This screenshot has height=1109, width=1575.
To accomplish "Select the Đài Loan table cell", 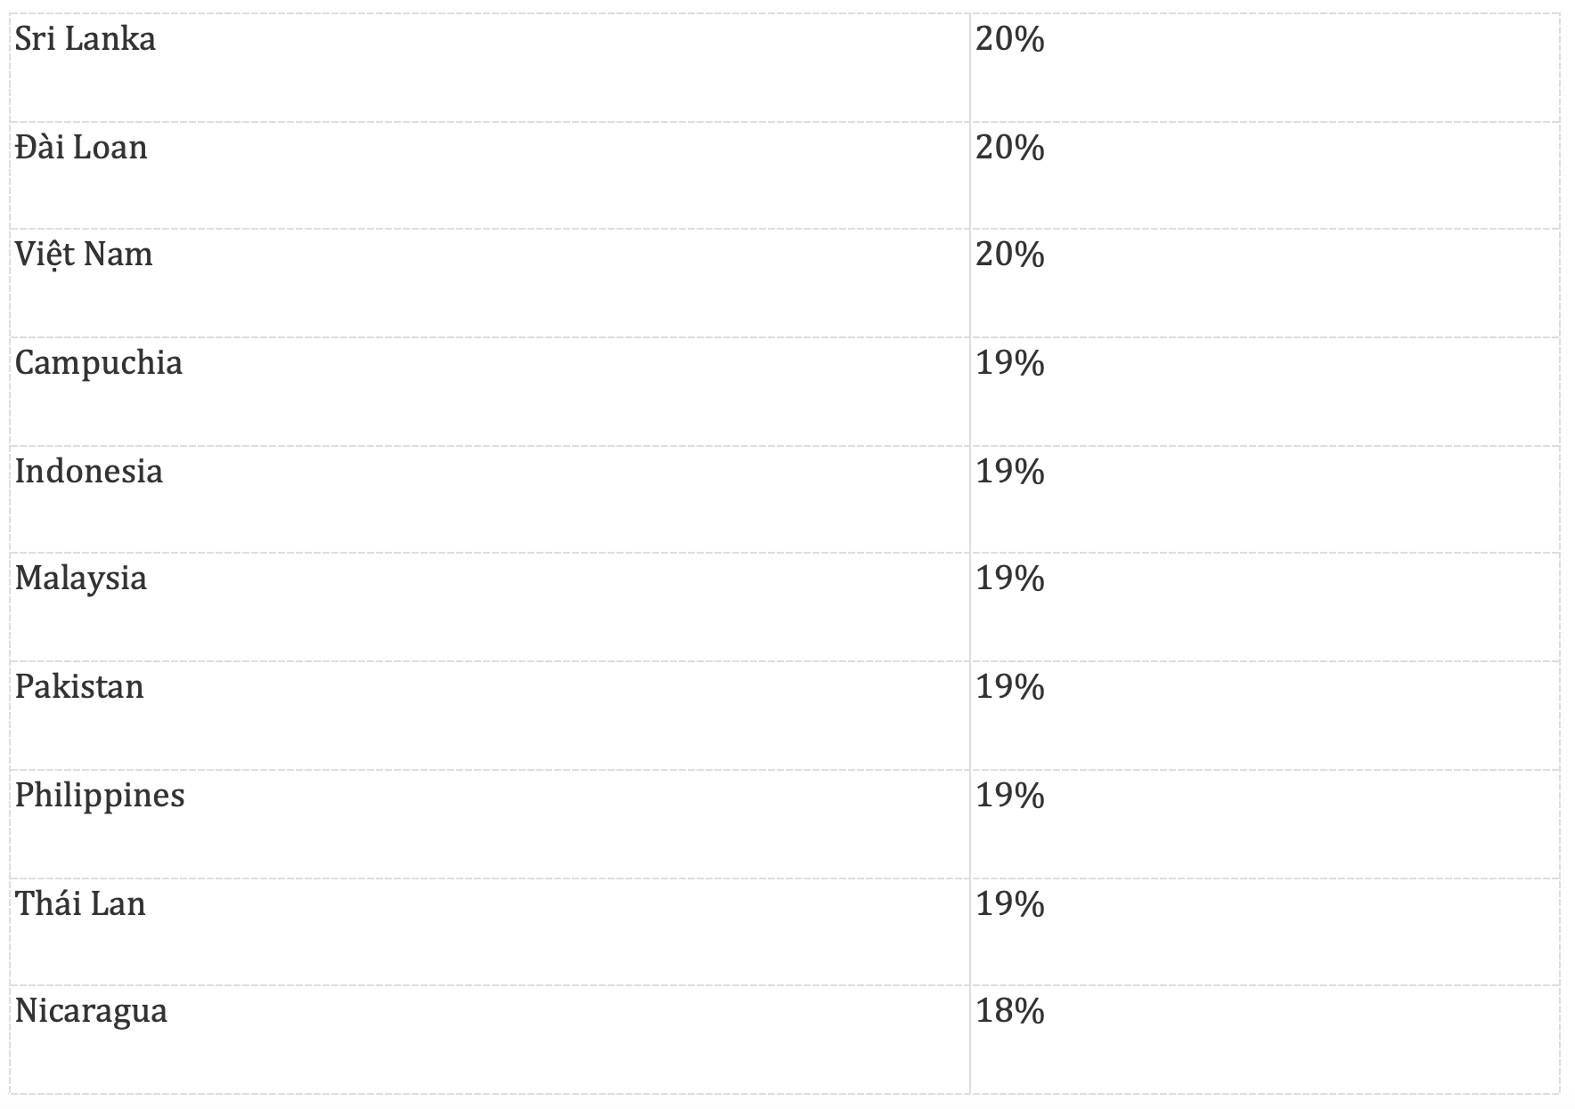I will (x=81, y=148).
